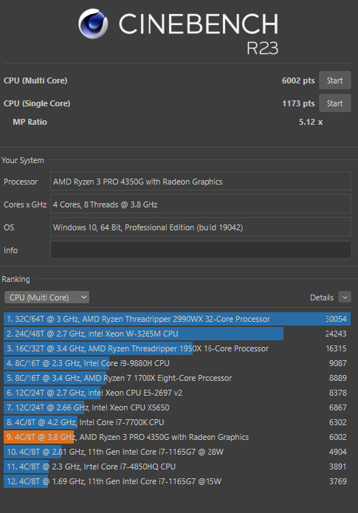The width and height of the screenshot is (358, 513).
Task: Select highlighted Ryzen 3 PRO 4350G ranking row
Action: coord(177,437)
